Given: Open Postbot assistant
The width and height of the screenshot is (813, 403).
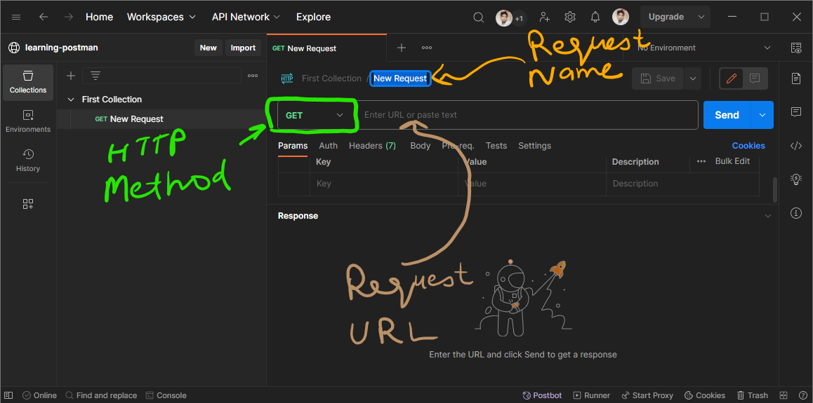Looking at the screenshot, I should coord(542,395).
